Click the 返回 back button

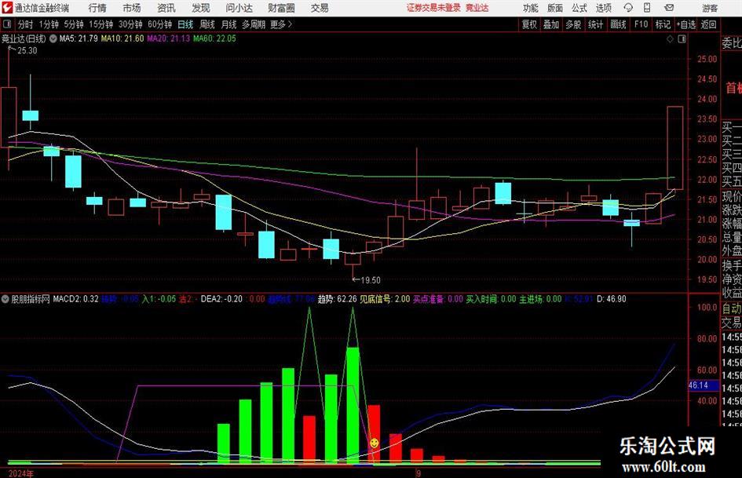(708, 24)
